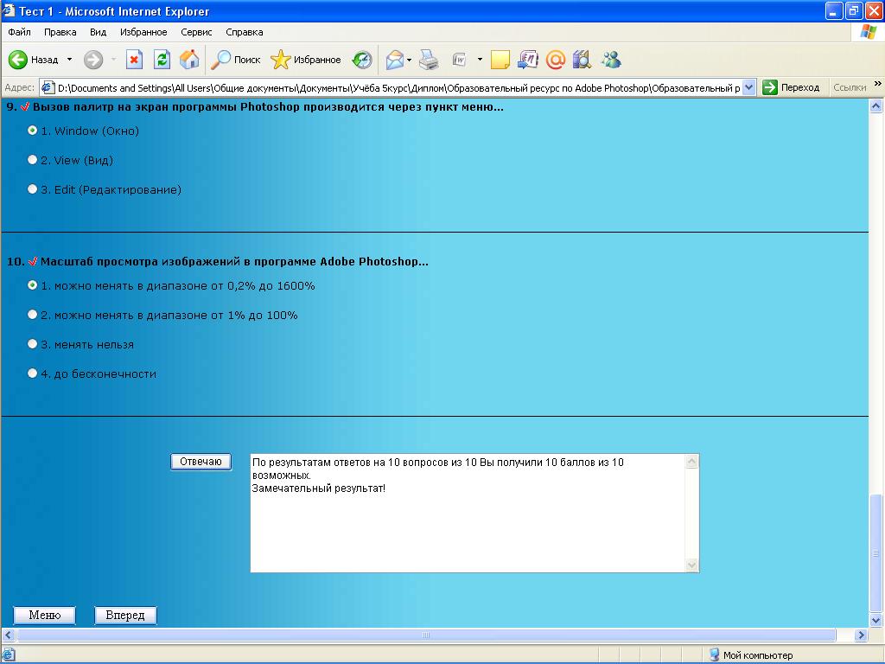Viewport: 885px width, 664px height.
Task: Go to Home page icon
Action: click(x=189, y=60)
